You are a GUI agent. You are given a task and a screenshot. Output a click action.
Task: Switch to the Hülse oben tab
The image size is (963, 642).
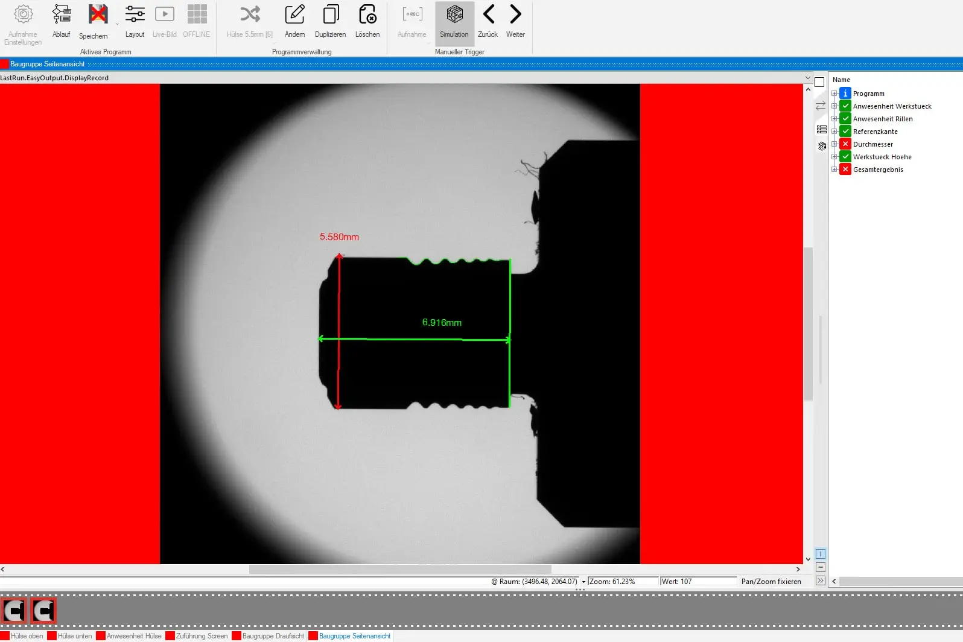[x=27, y=636]
